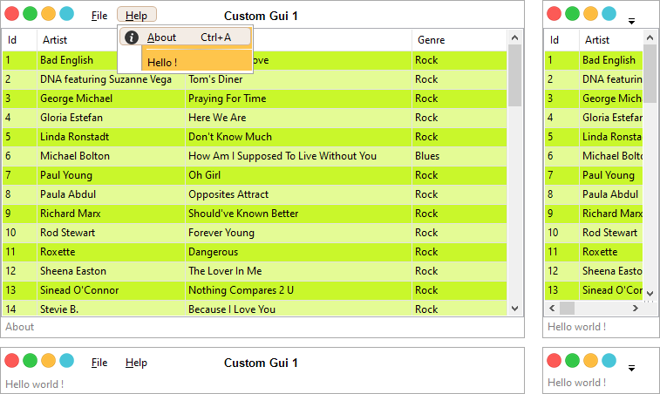
Task: Click the down arrow of the main table scrollbar
Action: tap(514, 309)
